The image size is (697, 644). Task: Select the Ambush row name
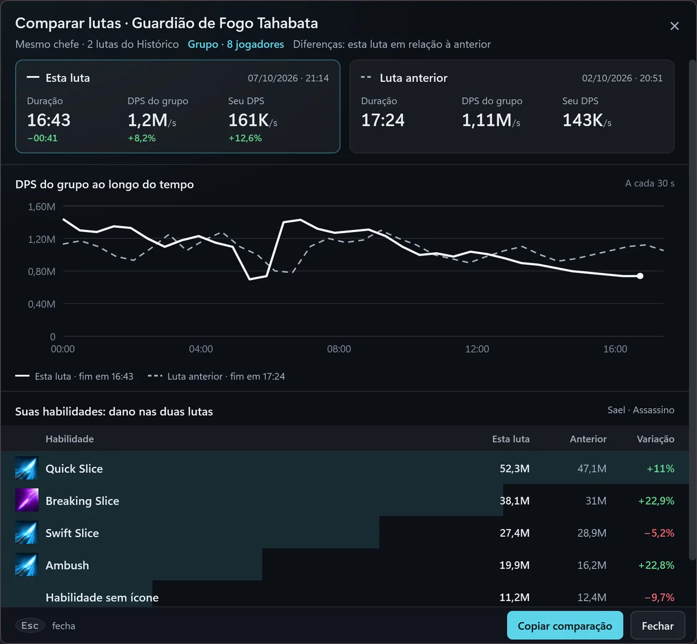coord(67,565)
